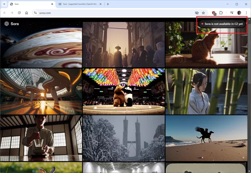Open the Extensions puzzle icon
Screen dimensions: 251x173
221,13
